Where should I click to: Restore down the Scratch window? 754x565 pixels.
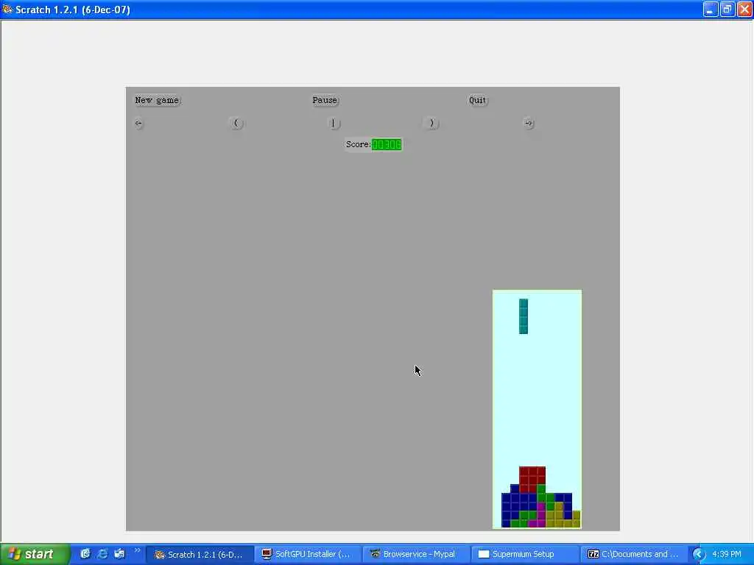pyautogui.click(x=727, y=9)
